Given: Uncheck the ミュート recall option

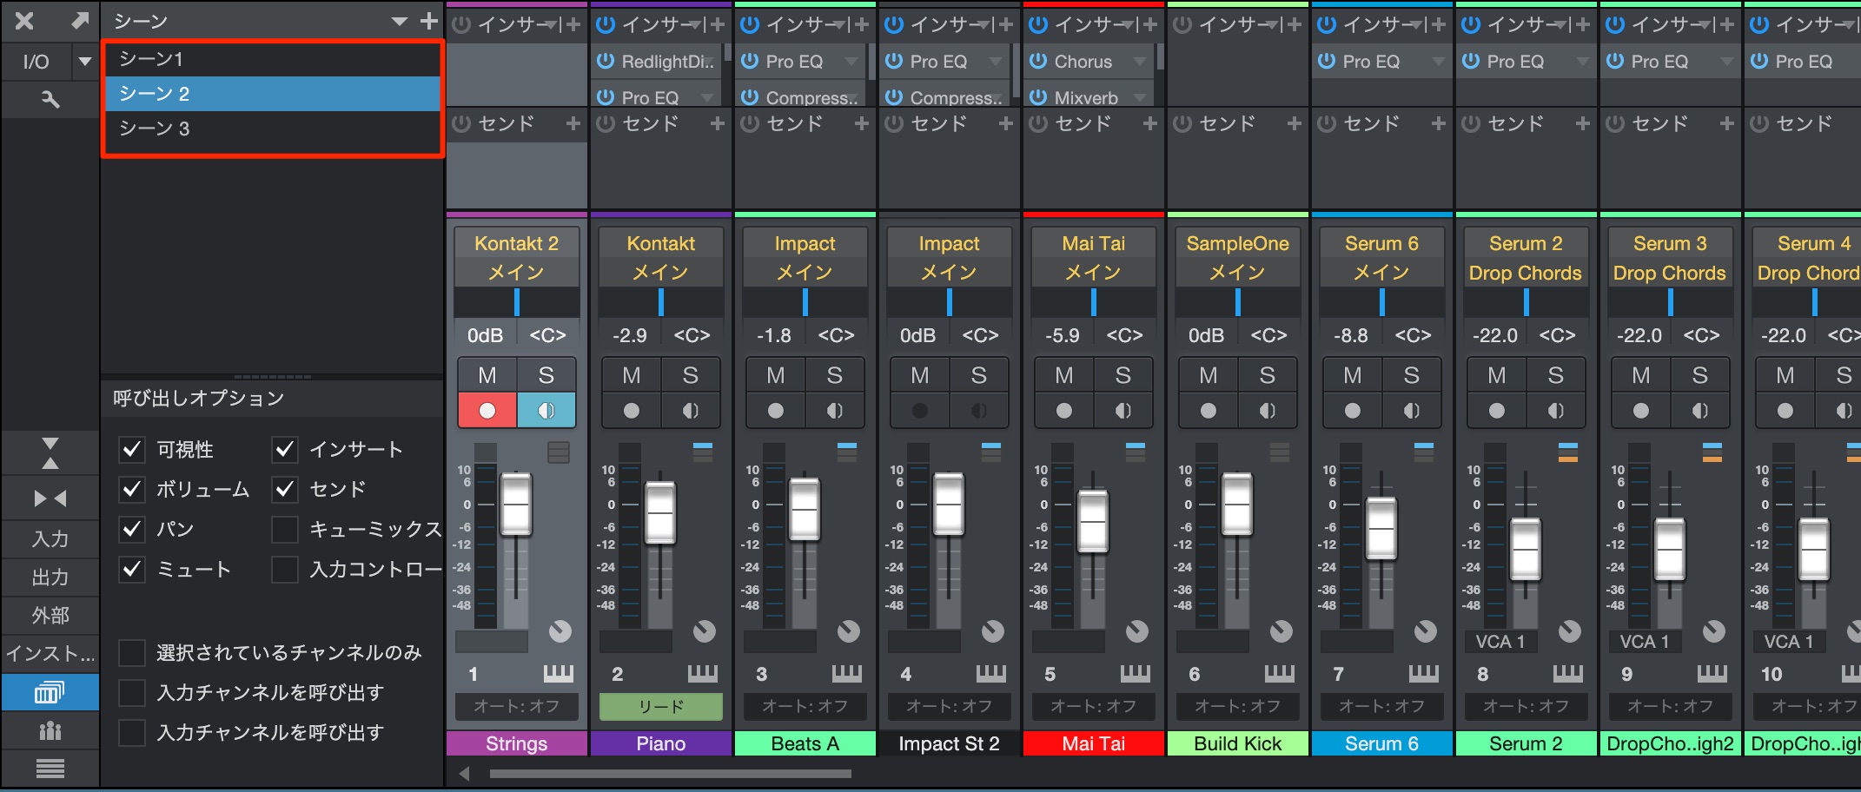Looking at the screenshot, I should (131, 569).
